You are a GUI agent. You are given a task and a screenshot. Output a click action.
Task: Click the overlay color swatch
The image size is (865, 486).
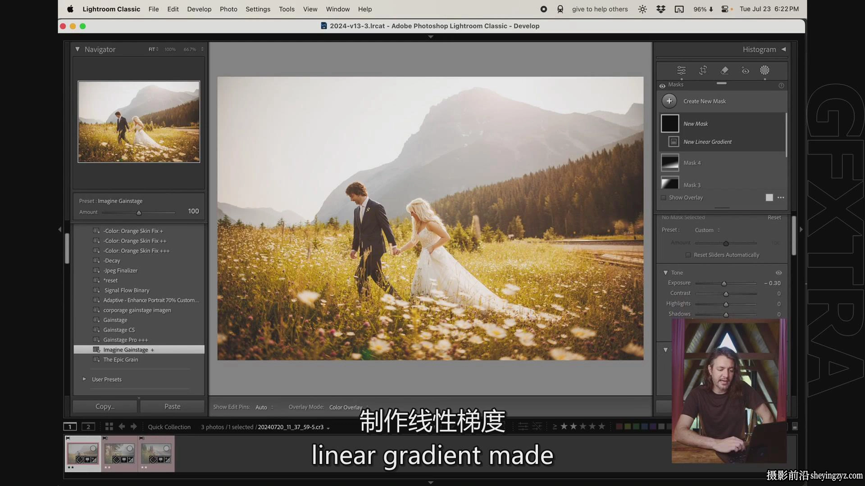coord(769,198)
